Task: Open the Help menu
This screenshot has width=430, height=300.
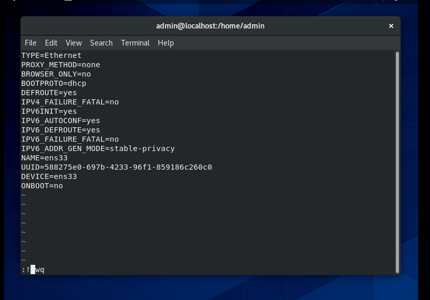Action: [166, 43]
